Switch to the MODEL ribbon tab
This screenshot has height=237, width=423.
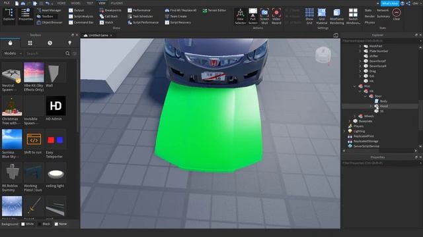[76, 3]
